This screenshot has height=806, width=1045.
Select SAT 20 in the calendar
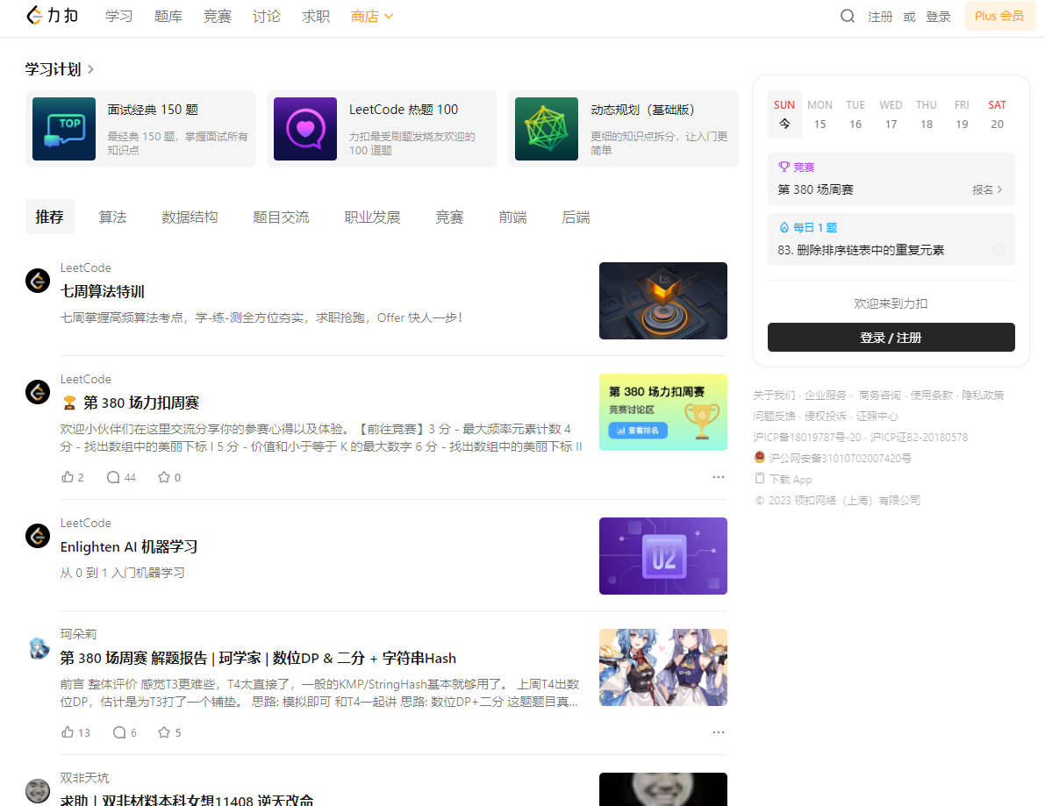[997, 115]
